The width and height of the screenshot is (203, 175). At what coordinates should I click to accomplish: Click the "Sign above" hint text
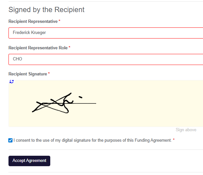tap(186, 130)
